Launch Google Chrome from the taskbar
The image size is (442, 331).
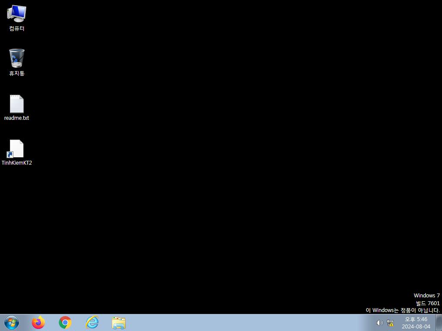point(65,322)
